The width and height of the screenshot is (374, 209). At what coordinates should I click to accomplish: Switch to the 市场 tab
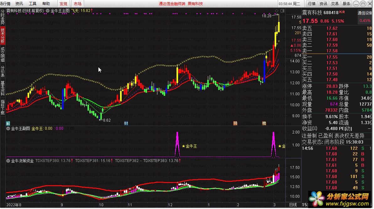(x=77, y=3)
